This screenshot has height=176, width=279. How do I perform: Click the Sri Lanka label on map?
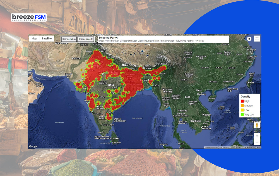pyautogui.click(x=114, y=138)
